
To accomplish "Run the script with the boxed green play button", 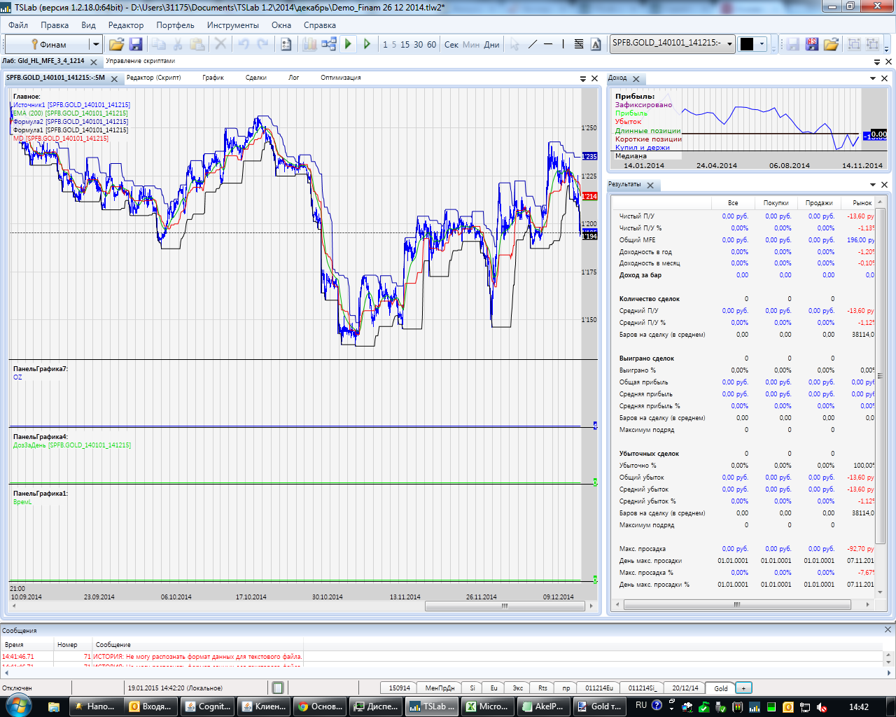I will [x=348, y=44].
